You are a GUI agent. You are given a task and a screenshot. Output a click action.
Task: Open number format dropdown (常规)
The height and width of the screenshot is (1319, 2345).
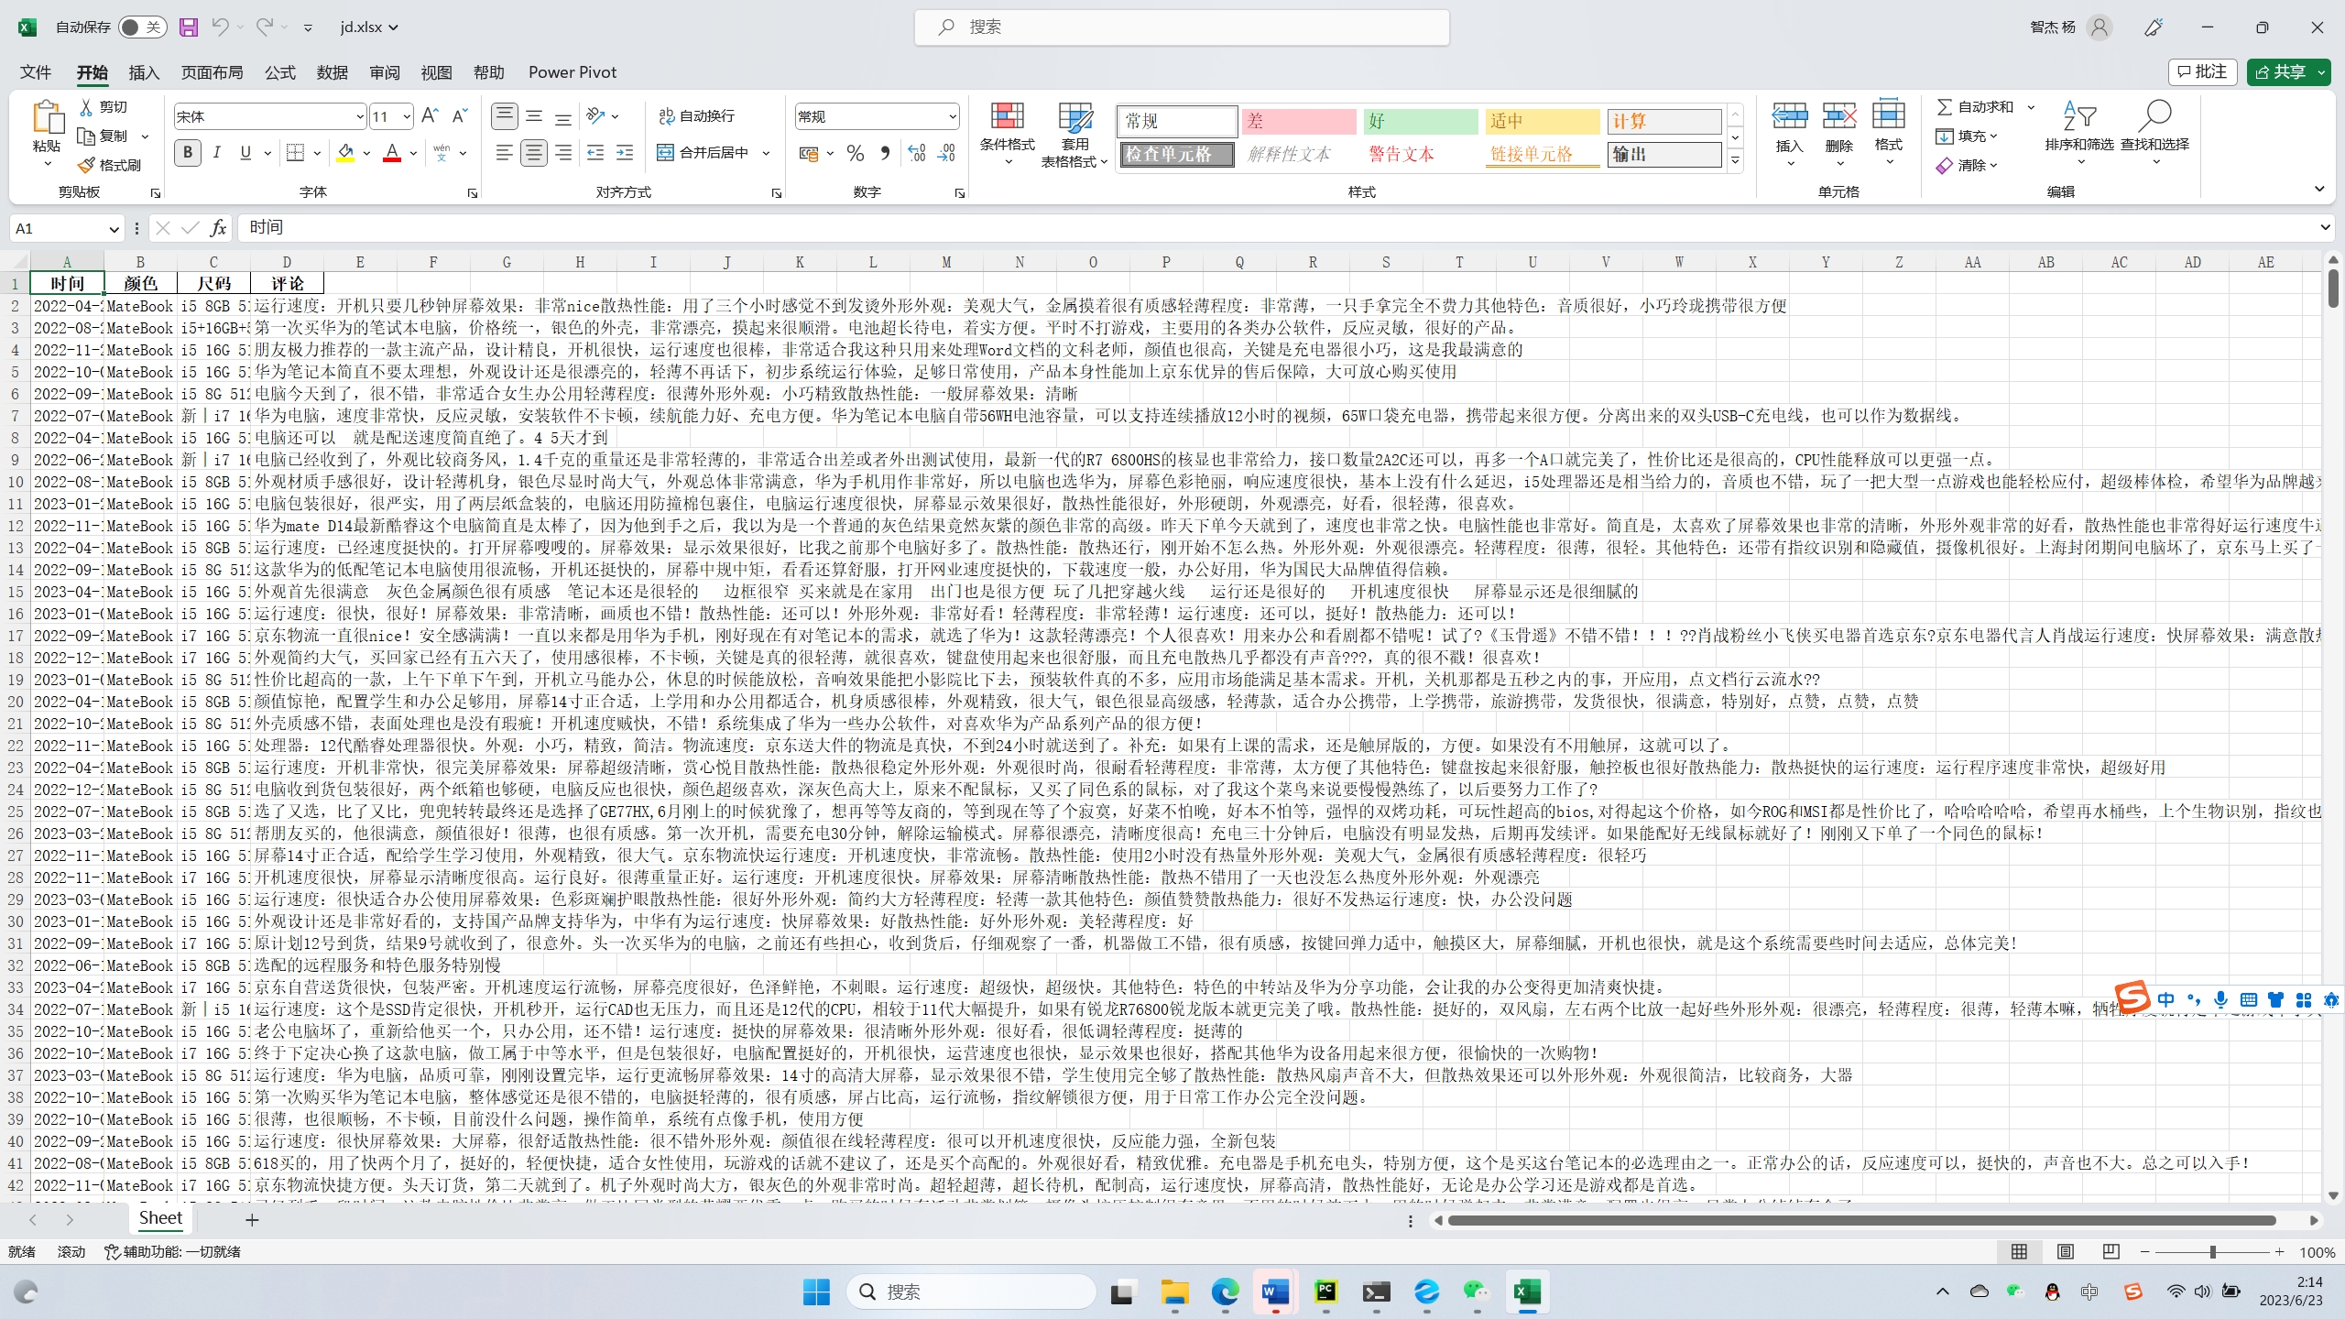click(x=952, y=116)
